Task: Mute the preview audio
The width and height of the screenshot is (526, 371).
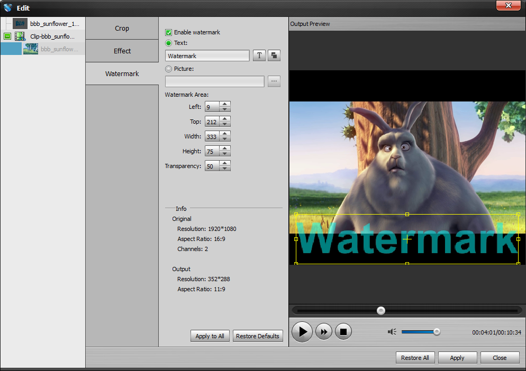Action: (392, 332)
